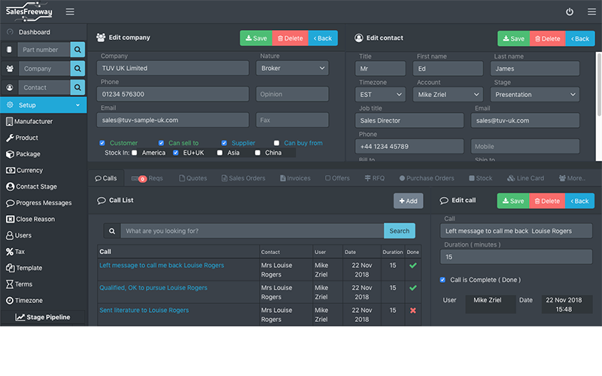Screen dimensions: 602x376
Task: Click the Users icon in sidebar
Action: tap(10, 235)
